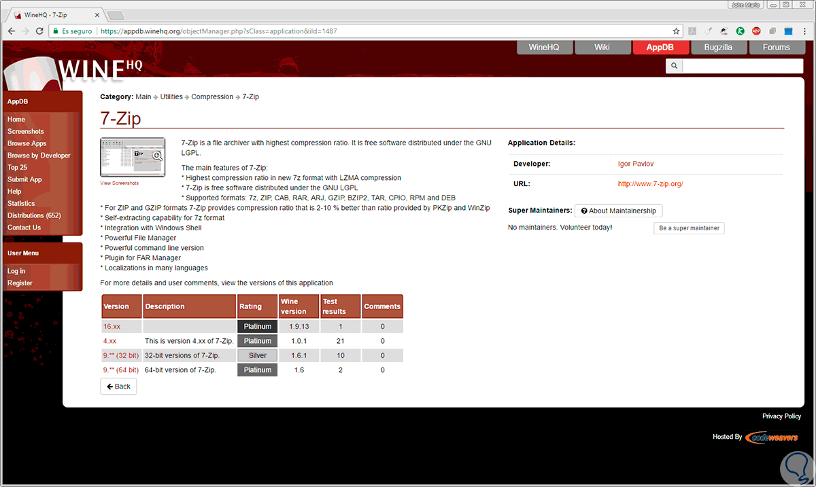Open the Adblock Plus ABP extension
The height and width of the screenshot is (487, 816).
(x=756, y=31)
